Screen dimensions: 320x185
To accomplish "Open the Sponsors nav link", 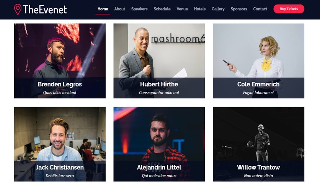I will coord(239,9).
